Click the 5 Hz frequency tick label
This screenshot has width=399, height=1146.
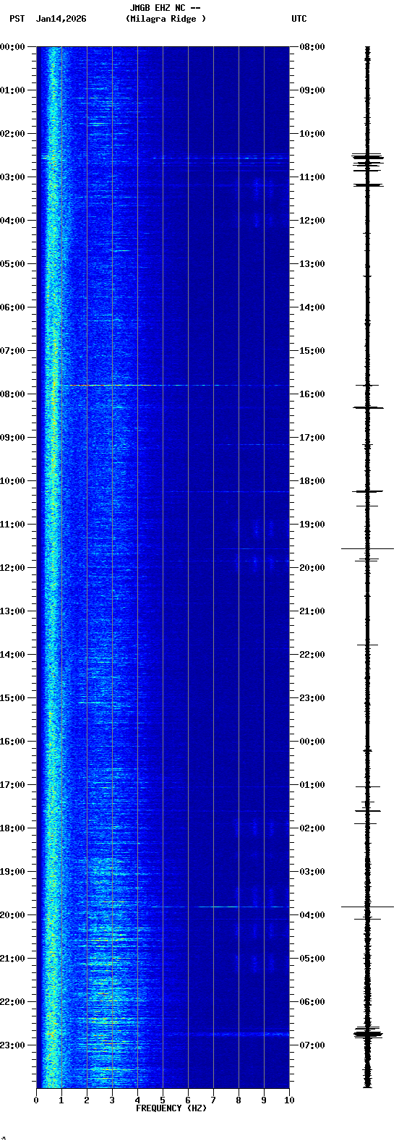coord(163,1100)
